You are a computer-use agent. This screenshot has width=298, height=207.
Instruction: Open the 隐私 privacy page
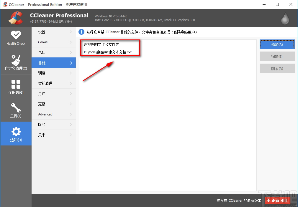click(x=54, y=125)
